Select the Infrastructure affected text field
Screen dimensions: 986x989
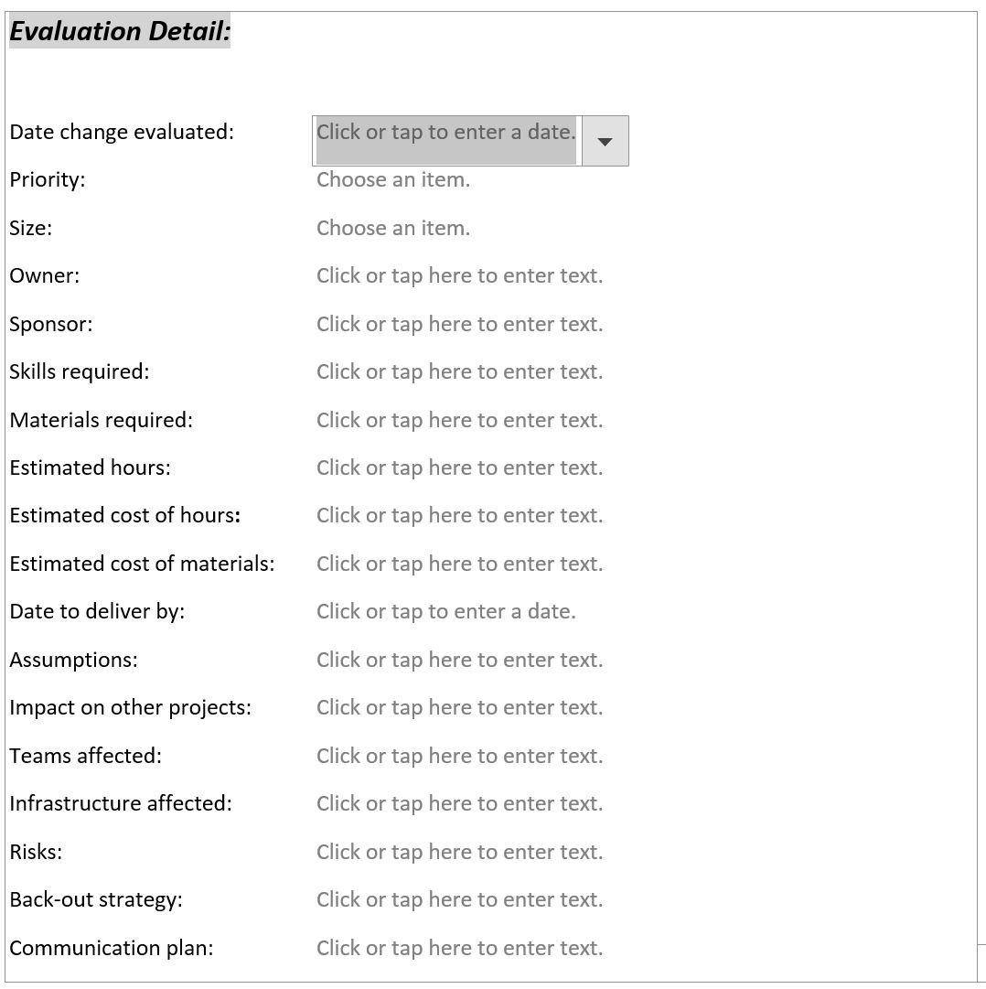point(459,804)
